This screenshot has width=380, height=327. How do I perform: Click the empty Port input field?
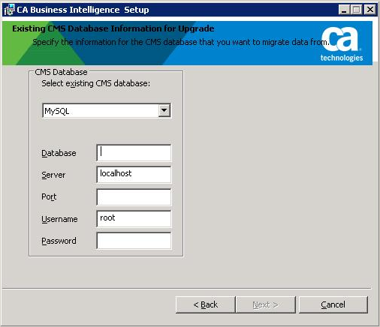click(134, 197)
